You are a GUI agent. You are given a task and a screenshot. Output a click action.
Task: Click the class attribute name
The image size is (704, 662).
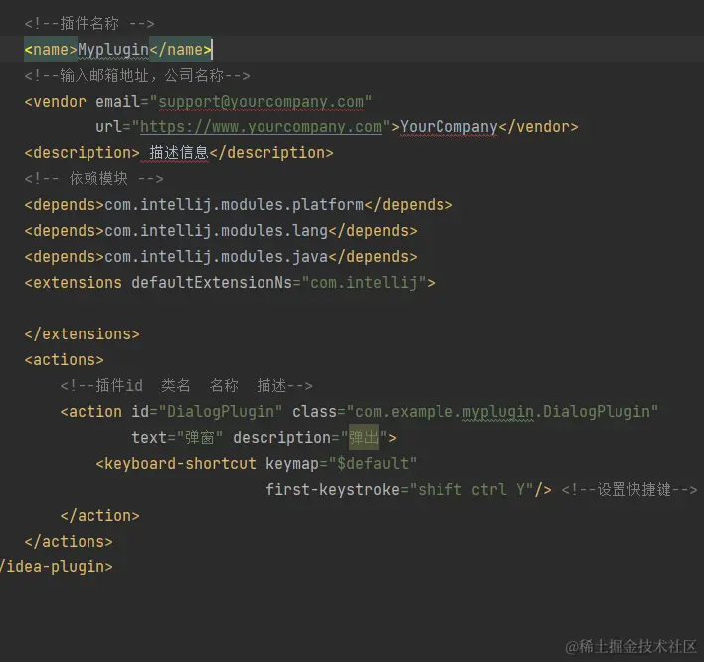(314, 412)
